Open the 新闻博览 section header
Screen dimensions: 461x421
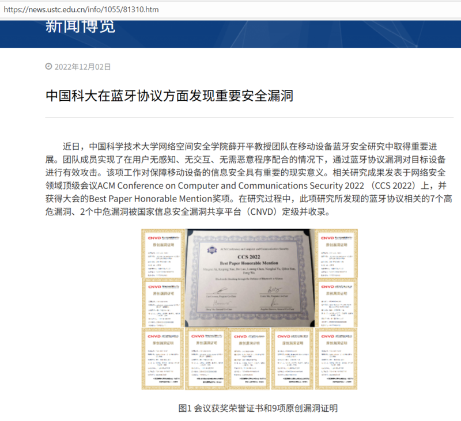[x=80, y=25]
